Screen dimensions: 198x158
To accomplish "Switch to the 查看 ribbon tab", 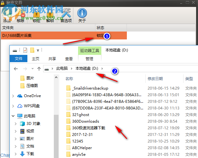I will point(69,59).
